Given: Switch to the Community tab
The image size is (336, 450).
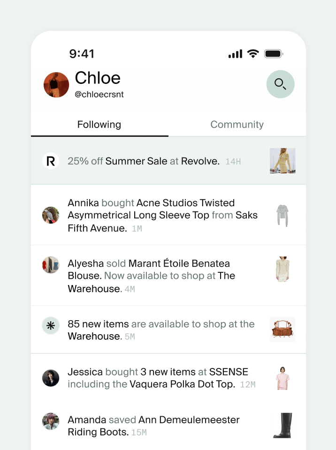Looking at the screenshot, I should (237, 125).
